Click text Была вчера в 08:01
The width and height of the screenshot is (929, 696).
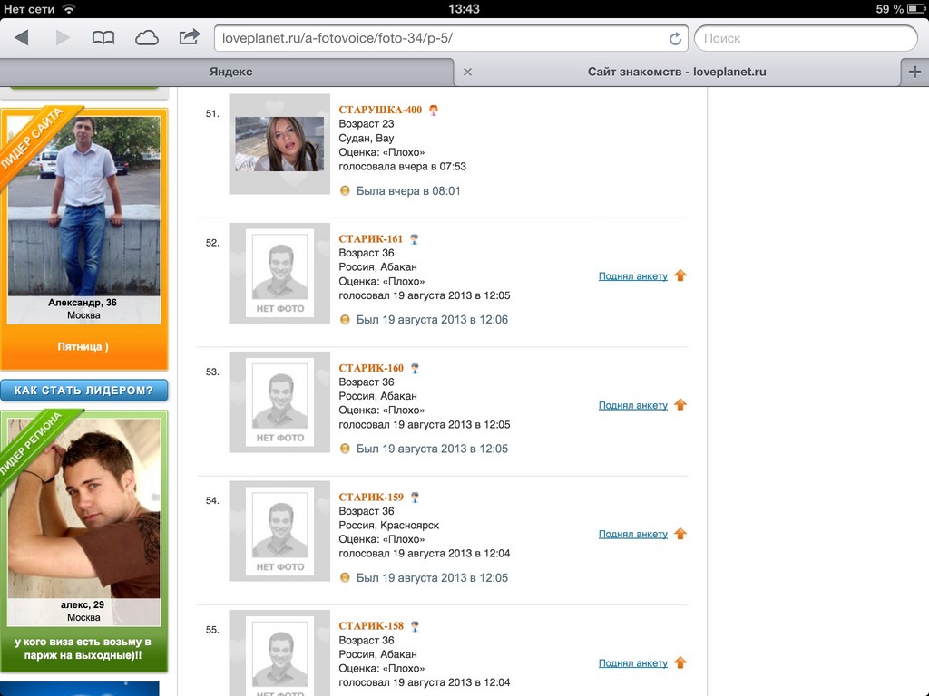pyautogui.click(x=408, y=190)
